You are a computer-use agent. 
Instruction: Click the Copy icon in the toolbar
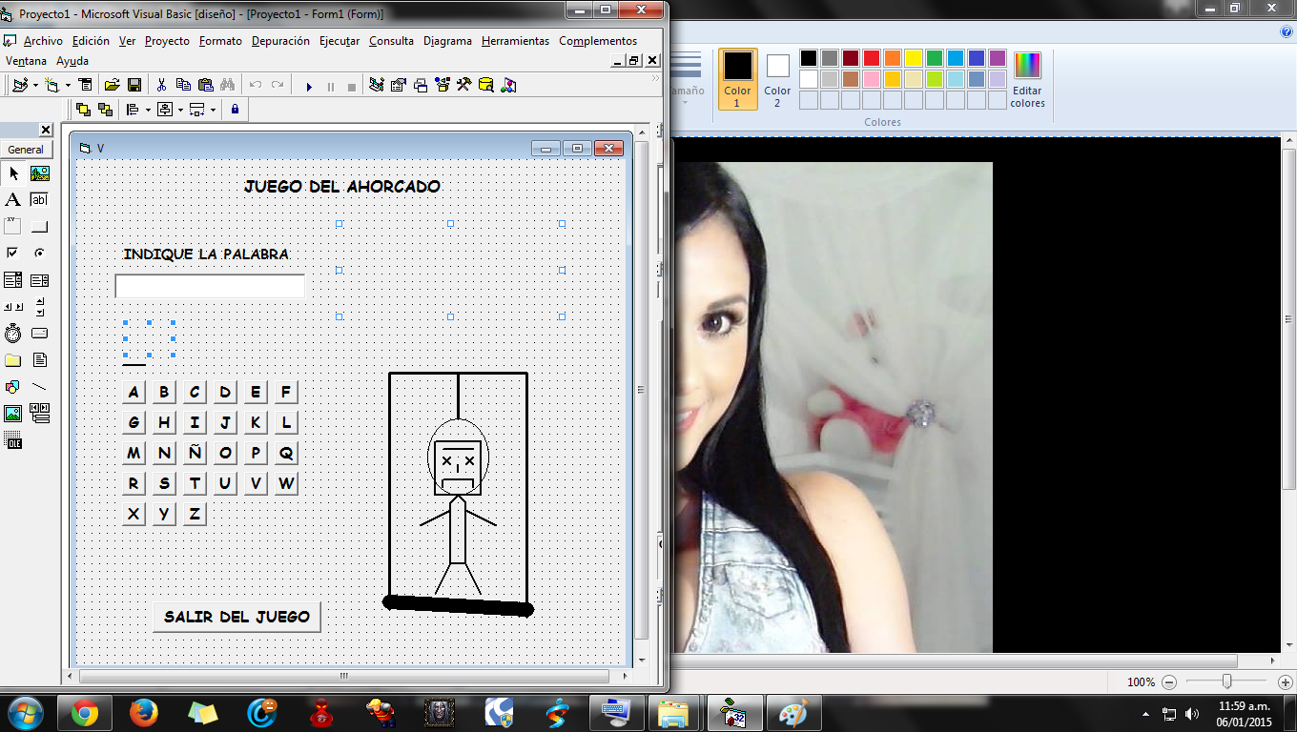(183, 86)
